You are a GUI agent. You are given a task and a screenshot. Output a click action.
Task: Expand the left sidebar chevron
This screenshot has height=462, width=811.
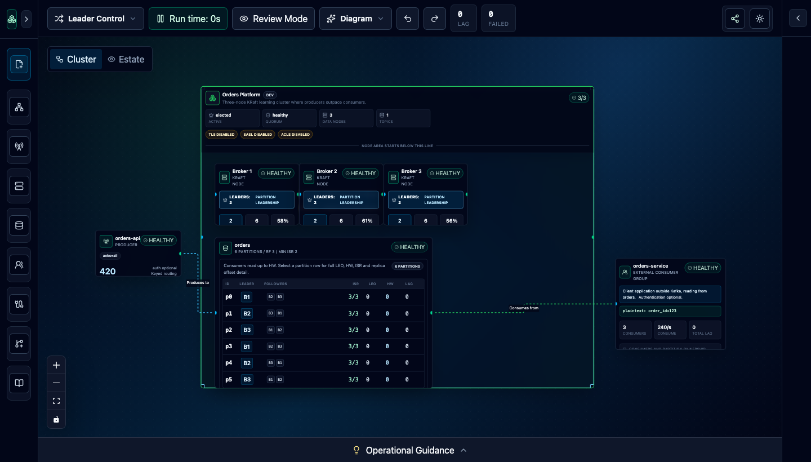[26, 19]
